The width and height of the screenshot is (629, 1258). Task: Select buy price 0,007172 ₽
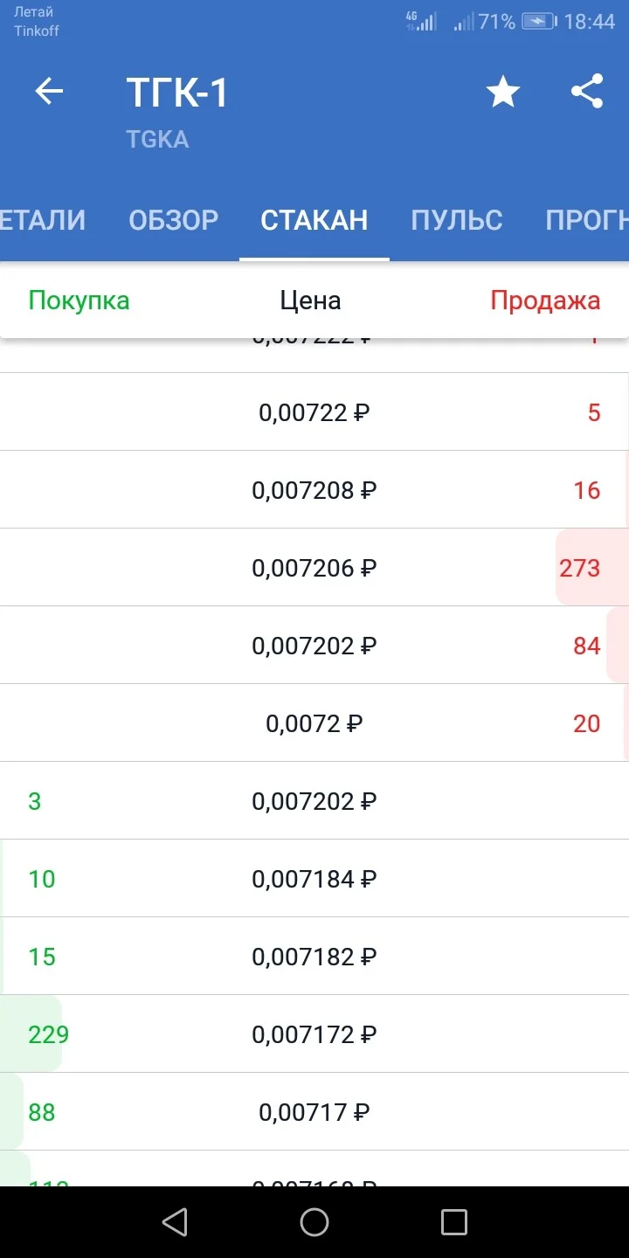(314, 1034)
